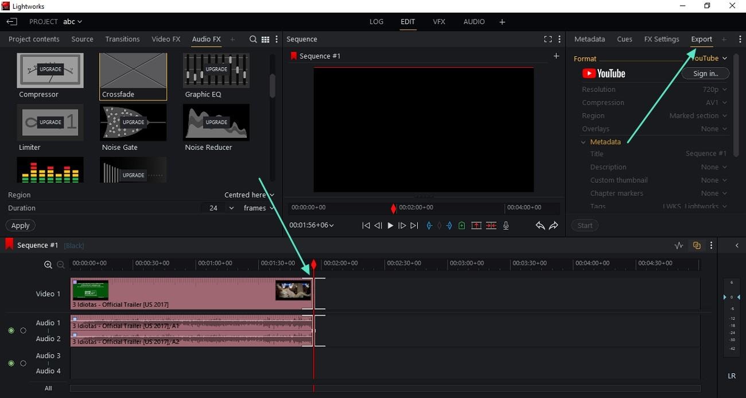Click the plus icon beside Sequence #1
Viewport: 746px width, 398px height.
556,56
